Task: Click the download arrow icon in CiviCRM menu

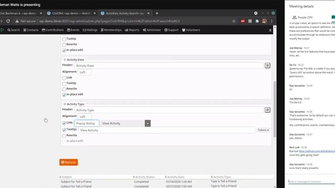Action: 270,30
